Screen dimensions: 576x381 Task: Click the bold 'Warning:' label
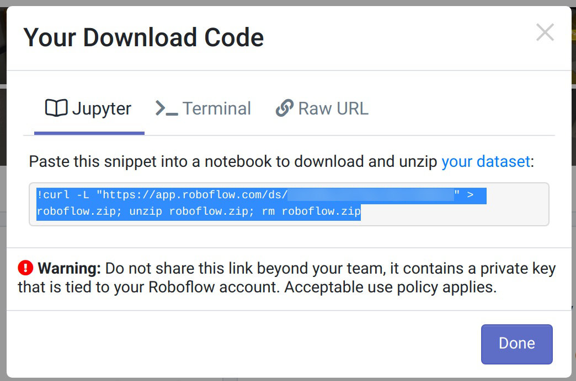(x=69, y=268)
